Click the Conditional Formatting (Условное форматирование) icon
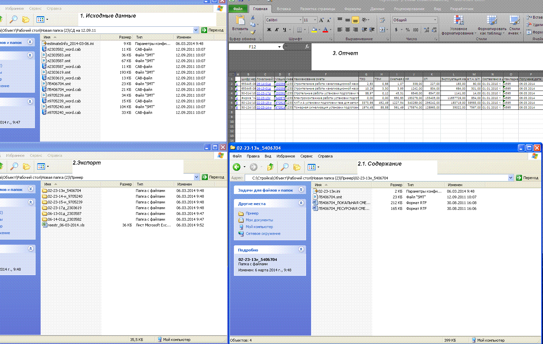This screenshot has height=344, width=543. tap(458, 20)
